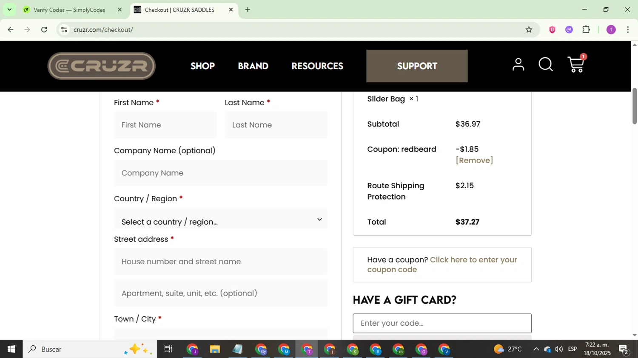Image resolution: width=638 pixels, height=358 pixels.
Task: Open the SUPPORT menu button
Action: click(x=417, y=66)
